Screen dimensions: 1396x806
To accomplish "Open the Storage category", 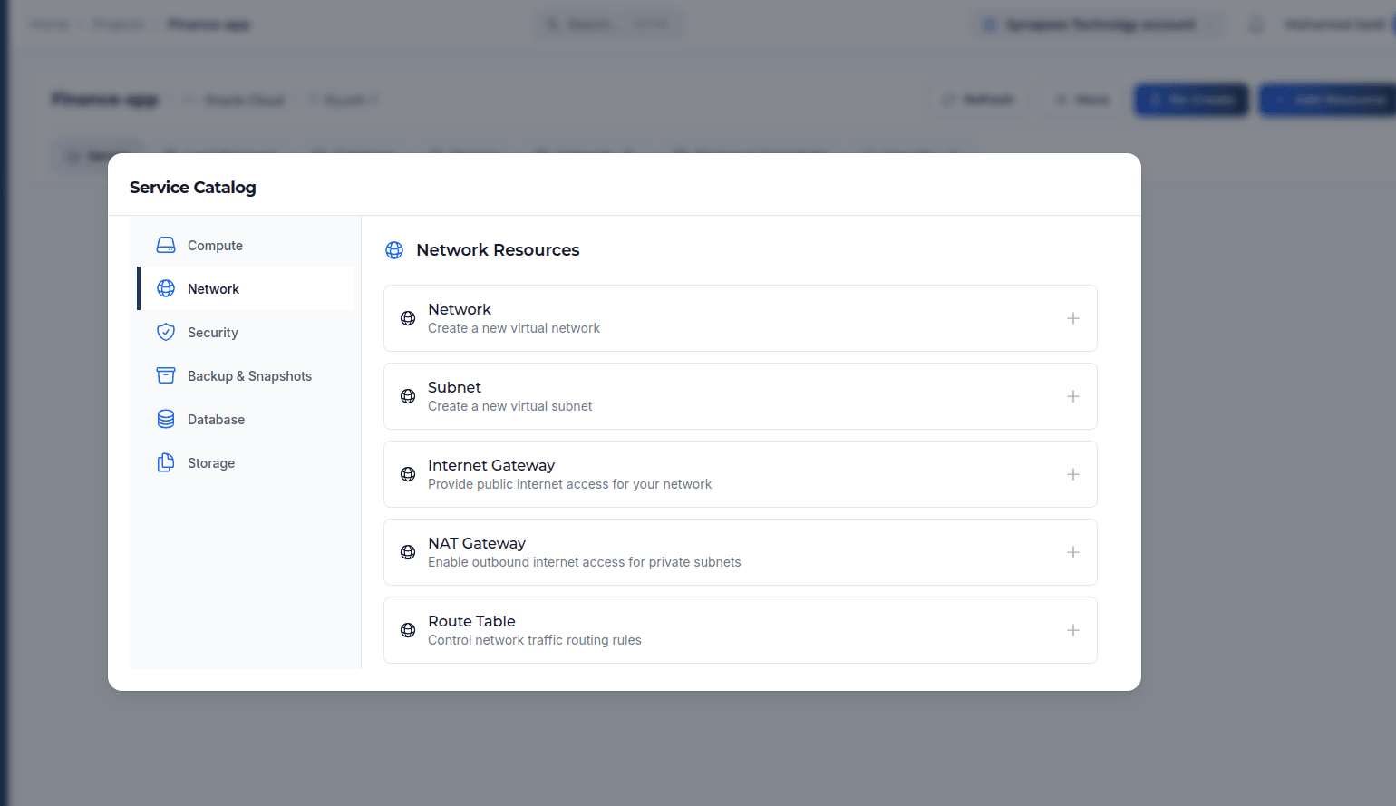I will (x=246, y=462).
